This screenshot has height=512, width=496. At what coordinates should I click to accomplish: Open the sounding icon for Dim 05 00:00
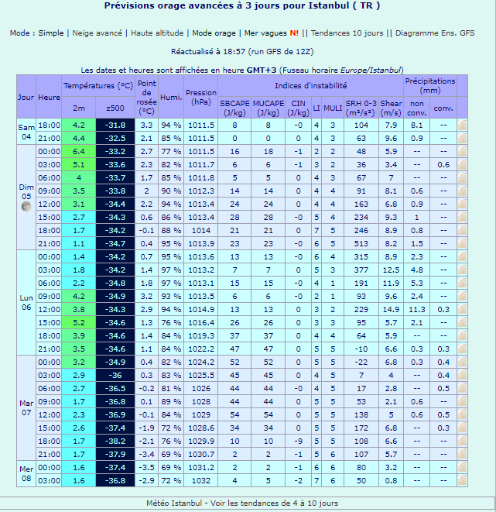tap(462, 152)
